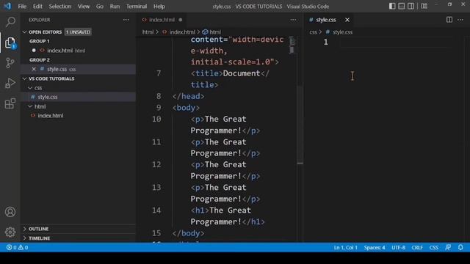Screen dimensions: 470x264
Task: Open the Source Control view
Action: [10, 63]
